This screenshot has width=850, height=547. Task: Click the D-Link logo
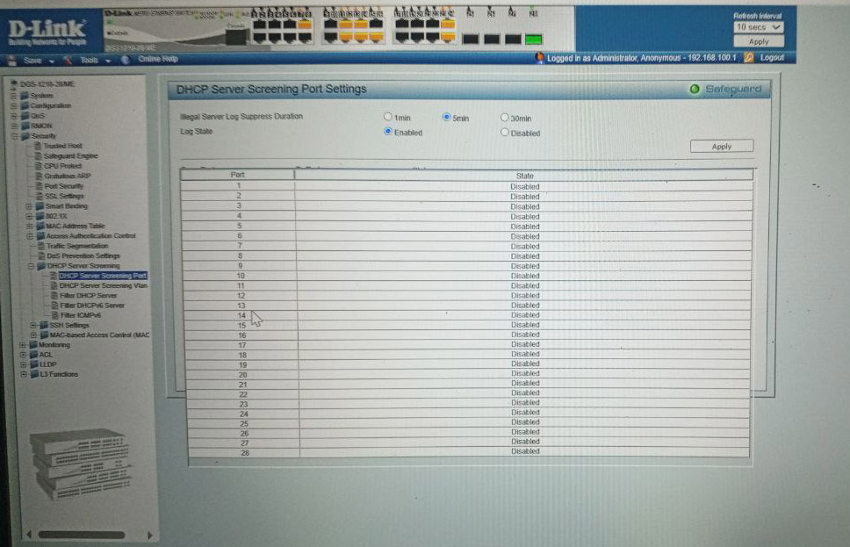47,32
